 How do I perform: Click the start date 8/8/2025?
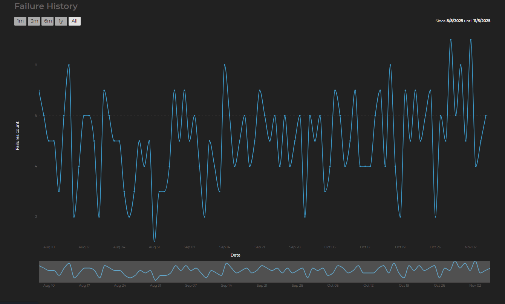point(454,21)
